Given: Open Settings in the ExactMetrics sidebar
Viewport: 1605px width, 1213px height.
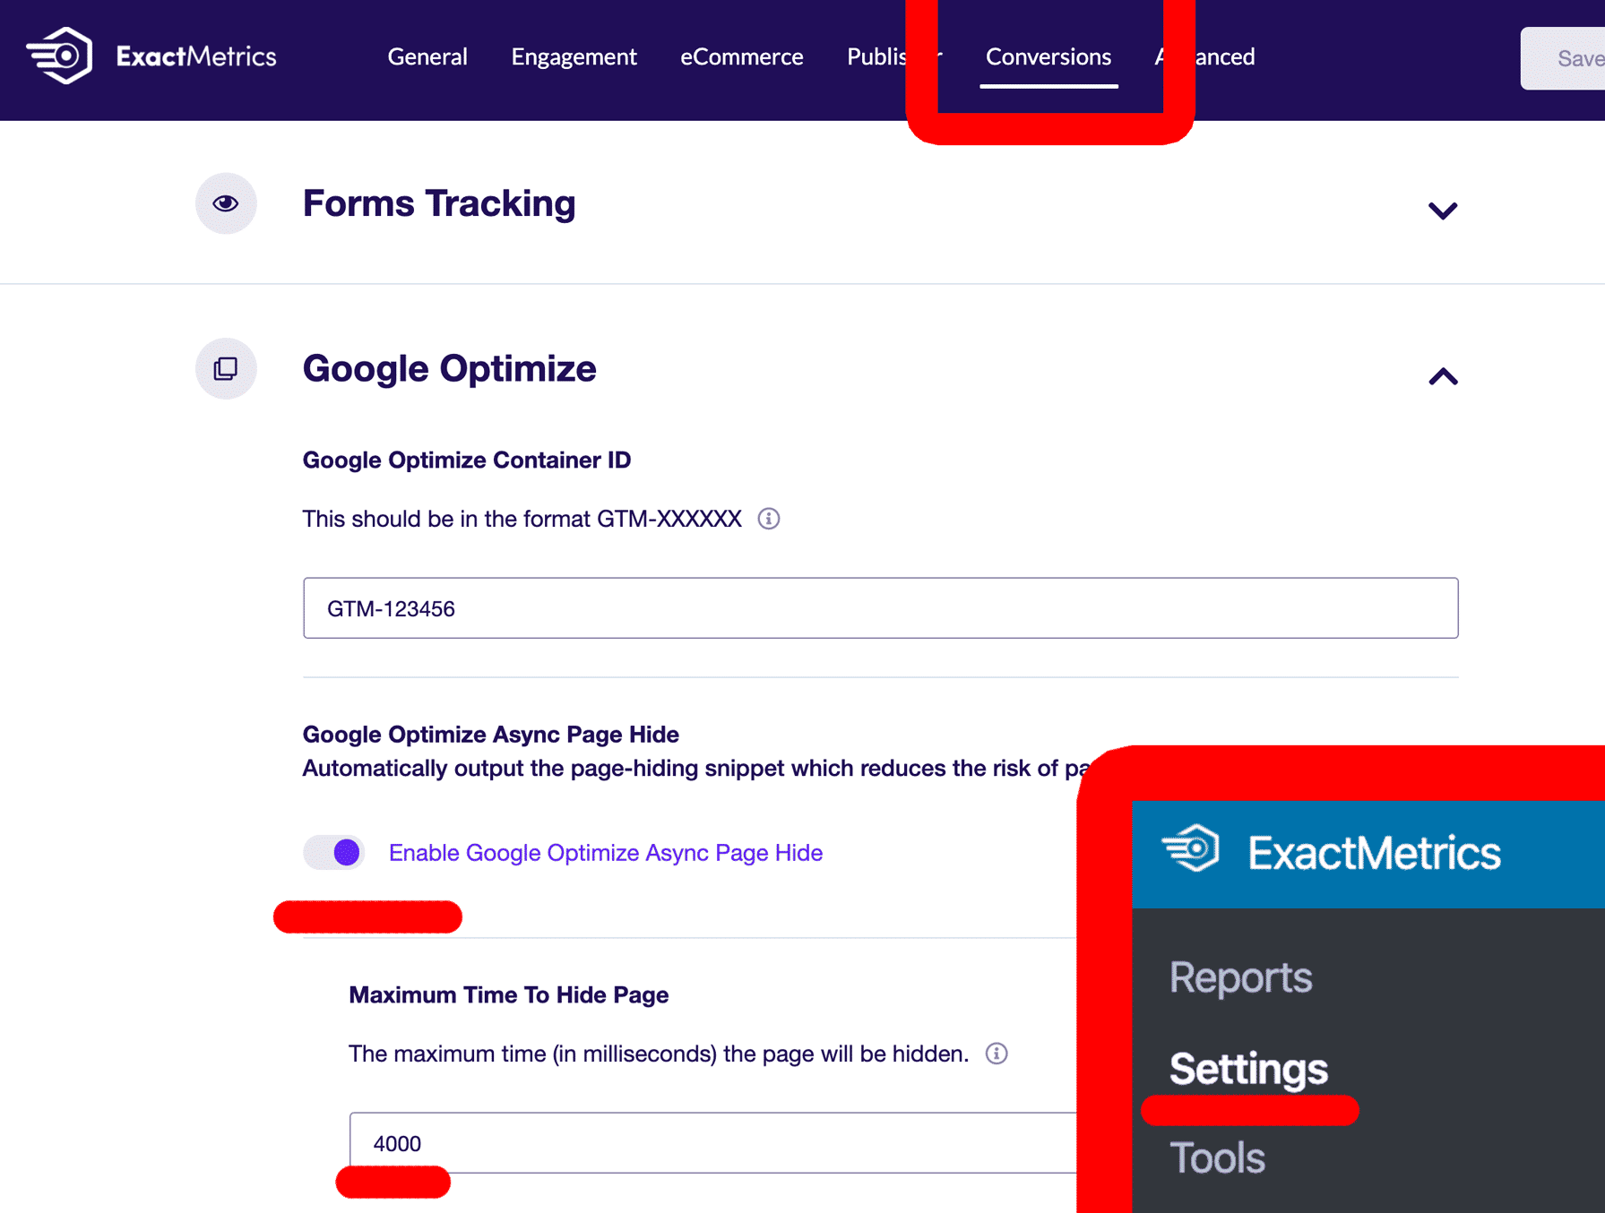Looking at the screenshot, I should coord(1248,1068).
